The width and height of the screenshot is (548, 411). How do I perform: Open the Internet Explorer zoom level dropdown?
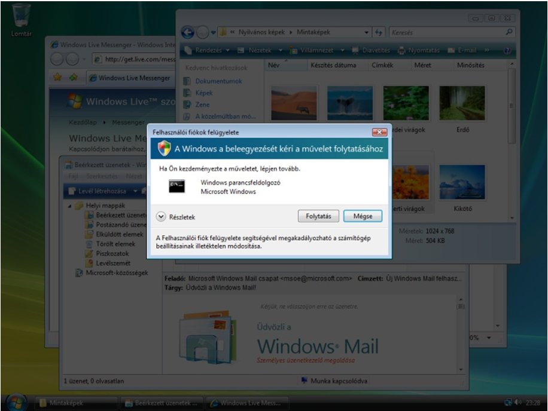(x=489, y=338)
